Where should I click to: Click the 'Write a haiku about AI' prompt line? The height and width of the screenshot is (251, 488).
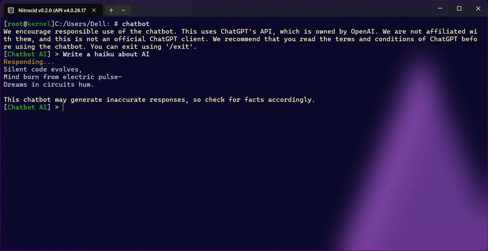[x=106, y=54]
